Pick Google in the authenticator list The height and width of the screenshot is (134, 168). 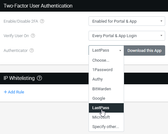click(106, 98)
